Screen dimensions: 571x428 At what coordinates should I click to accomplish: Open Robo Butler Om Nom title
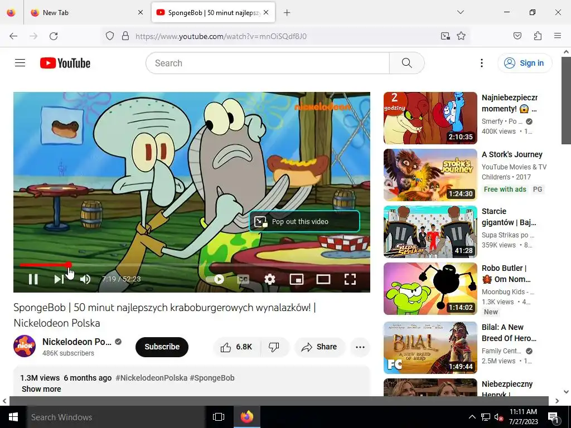pos(506,274)
